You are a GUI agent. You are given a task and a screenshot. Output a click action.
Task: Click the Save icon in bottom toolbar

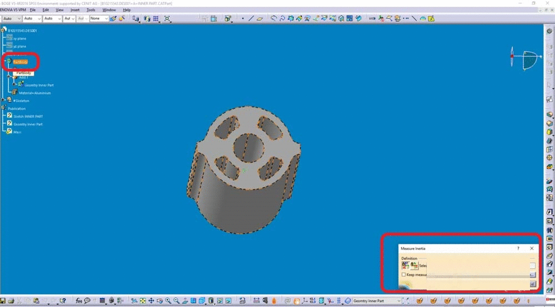click(x=3, y=301)
